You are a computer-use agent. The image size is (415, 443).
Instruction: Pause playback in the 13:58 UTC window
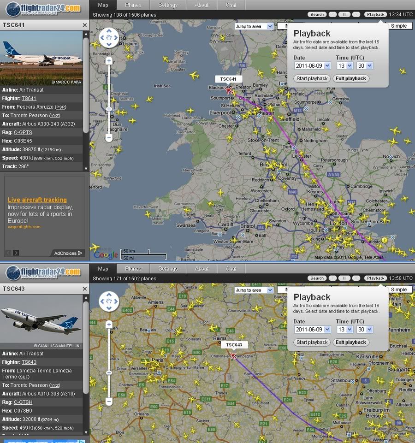click(344, 278)
